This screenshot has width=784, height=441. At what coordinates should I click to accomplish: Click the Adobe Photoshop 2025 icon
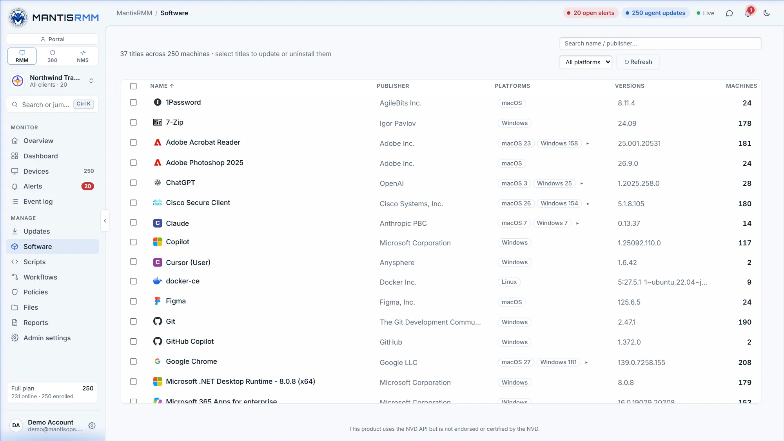(158, 163)
